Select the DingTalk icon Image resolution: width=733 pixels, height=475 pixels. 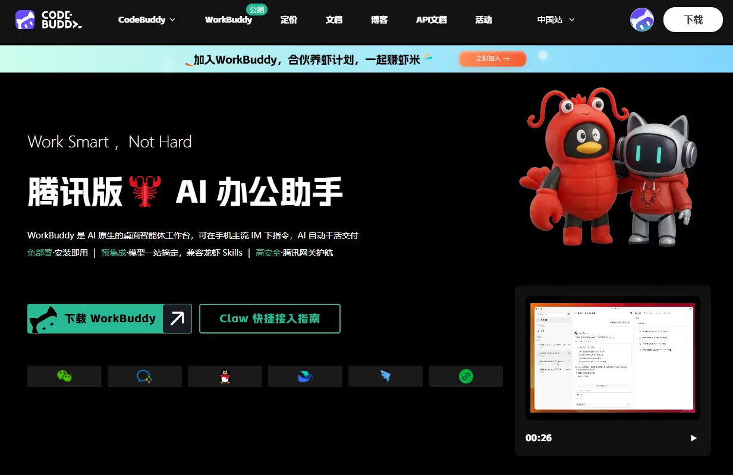coord(465,376)
